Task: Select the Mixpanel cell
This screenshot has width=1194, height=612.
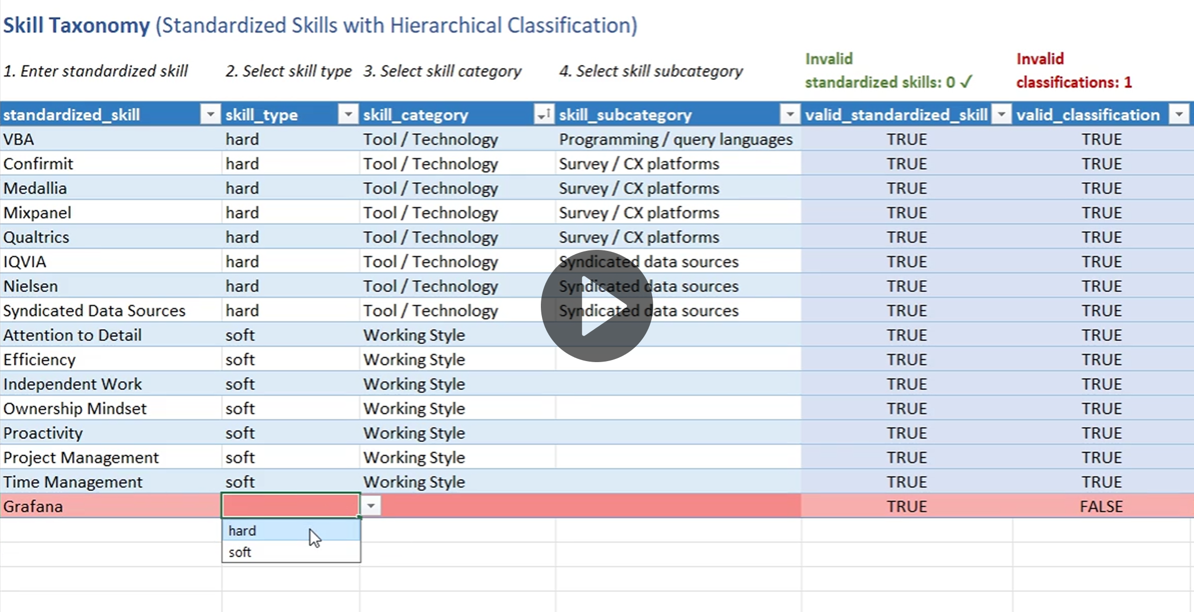Action: [x=111, y=213]
